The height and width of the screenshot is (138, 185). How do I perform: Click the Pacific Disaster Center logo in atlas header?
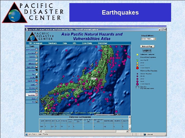[x=40, y=37]
